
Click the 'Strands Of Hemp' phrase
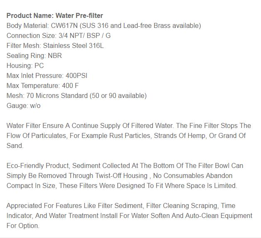tap(180, 136)
